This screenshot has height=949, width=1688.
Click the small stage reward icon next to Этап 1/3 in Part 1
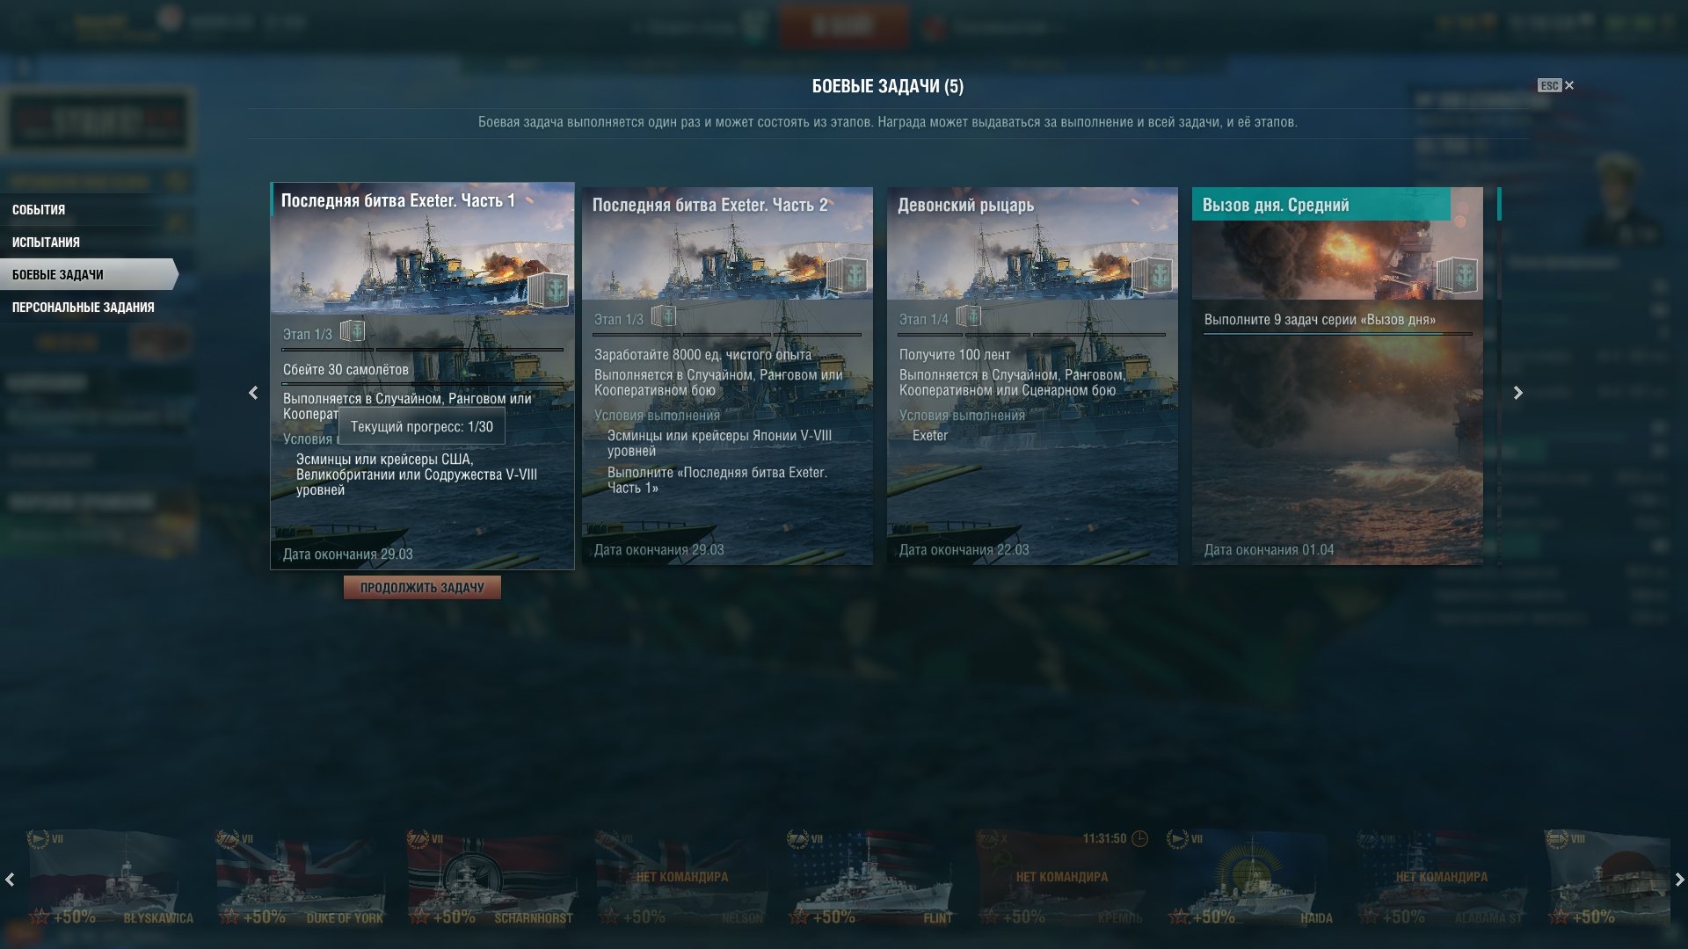[x=353, y=331]
